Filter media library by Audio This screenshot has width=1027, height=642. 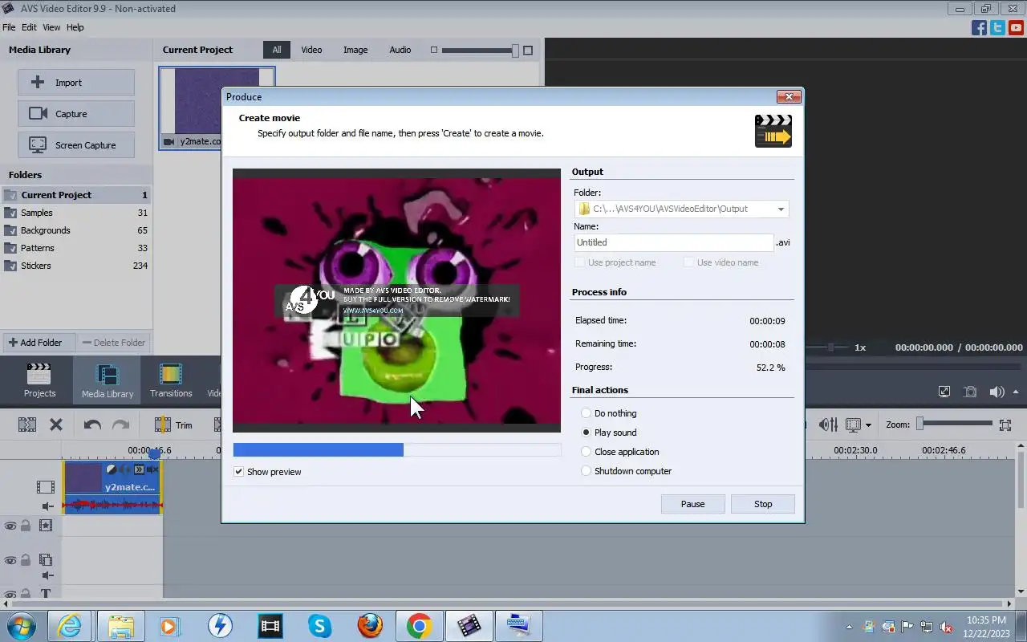400,50
